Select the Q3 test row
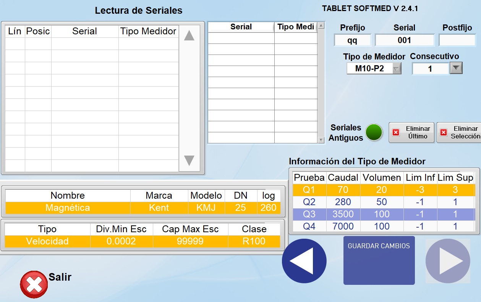Image resolution: width=481 pixels, height=302 pixels. (384, 214)
